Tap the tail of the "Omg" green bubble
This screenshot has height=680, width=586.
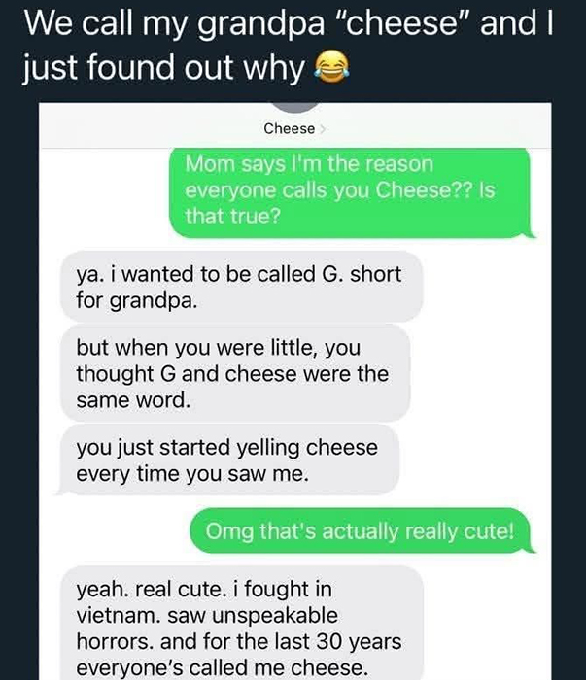tap(530, 549)
